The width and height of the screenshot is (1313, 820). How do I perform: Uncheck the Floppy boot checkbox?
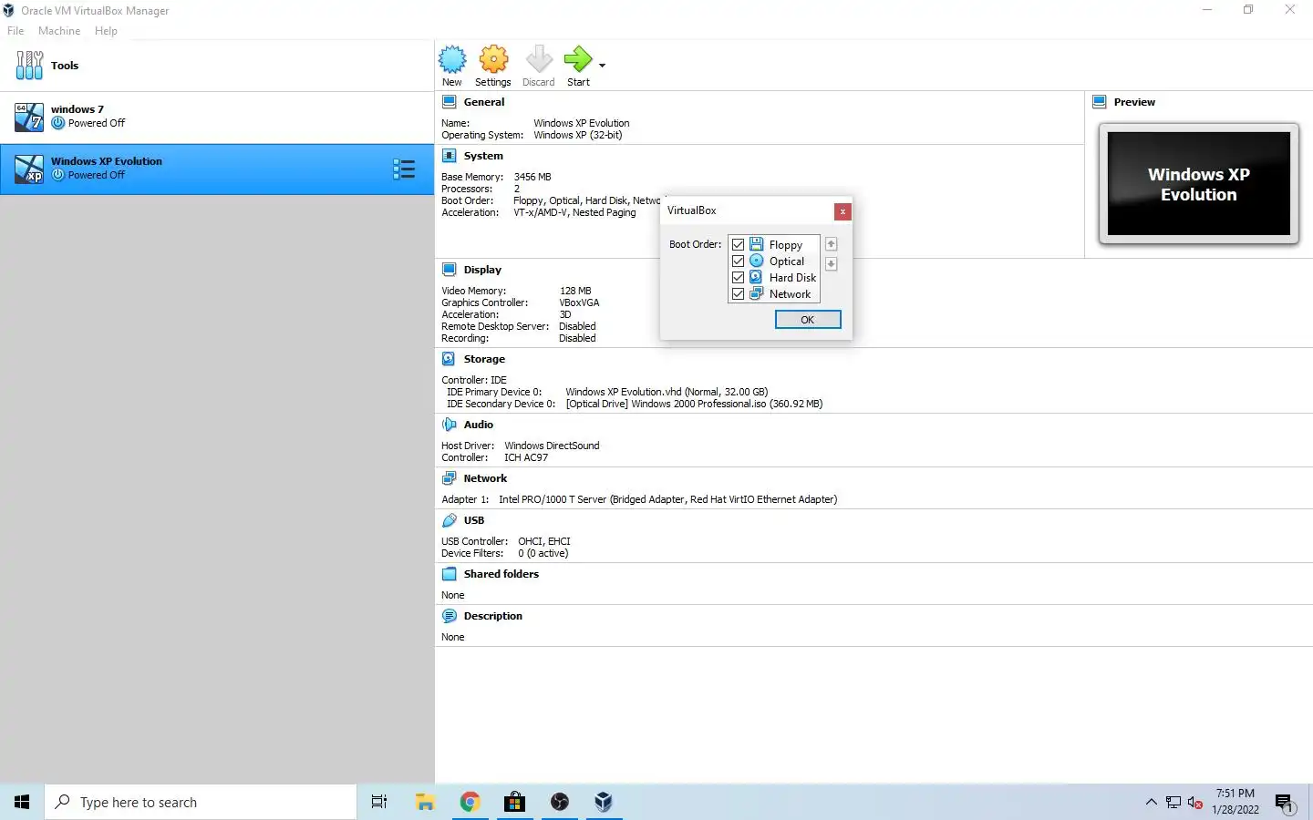(x=739, y=245)
